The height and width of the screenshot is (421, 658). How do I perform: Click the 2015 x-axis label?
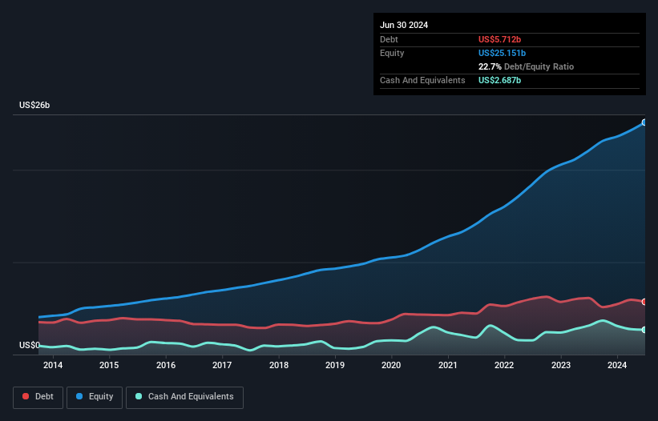(x=109, y=365)
